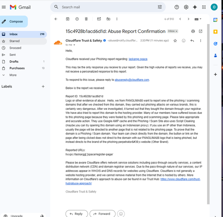This screenshot has width=223, height=217.
Task: Click the Move to folder icon
Action: click(x=108, y=19)
